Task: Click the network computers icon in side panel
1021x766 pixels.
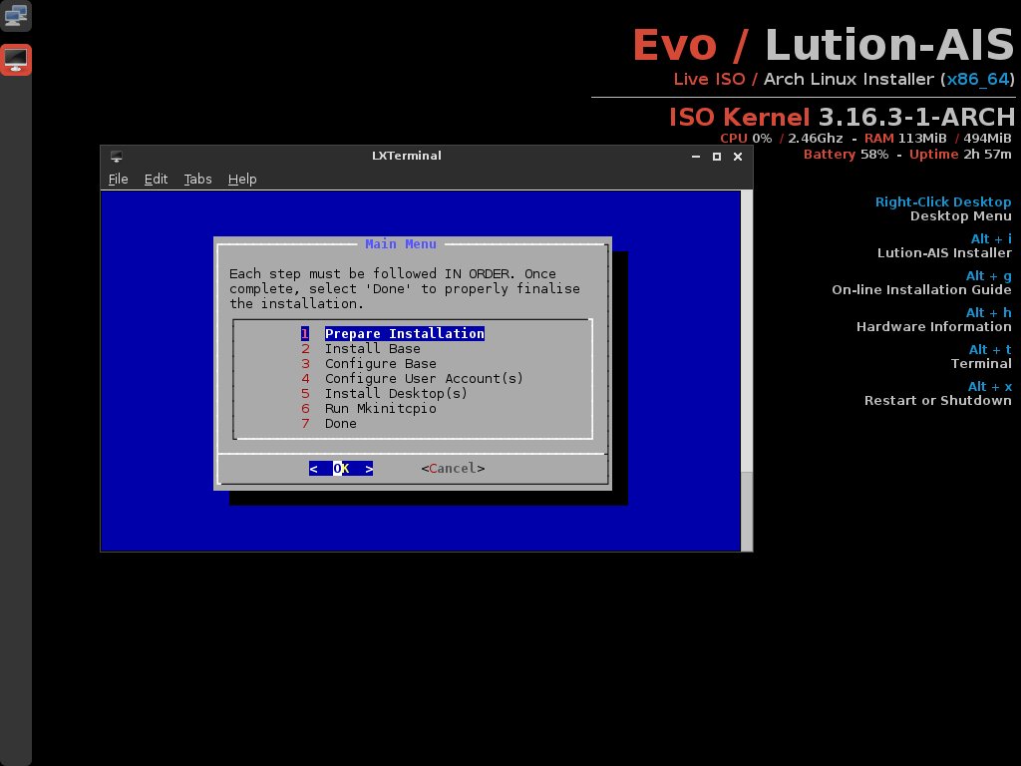Action: 16,16
